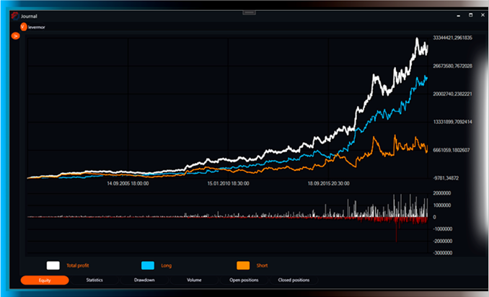The width and height of the screenshot is (489, 297).
Task: Click the levermor bot name
Action: pyautogui.click(x=37, y=27)
